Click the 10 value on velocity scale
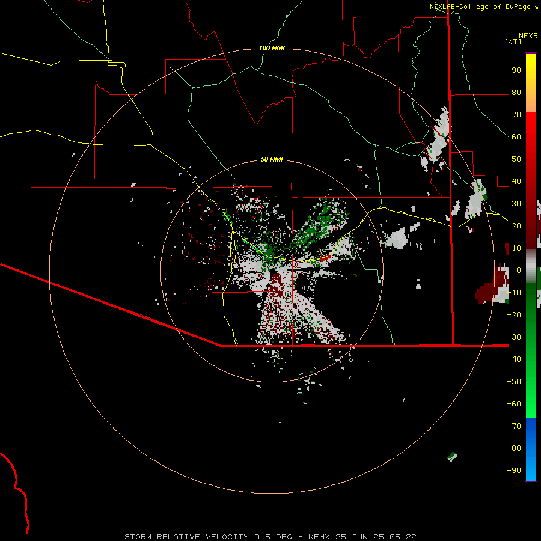 [x=516, y=248]
